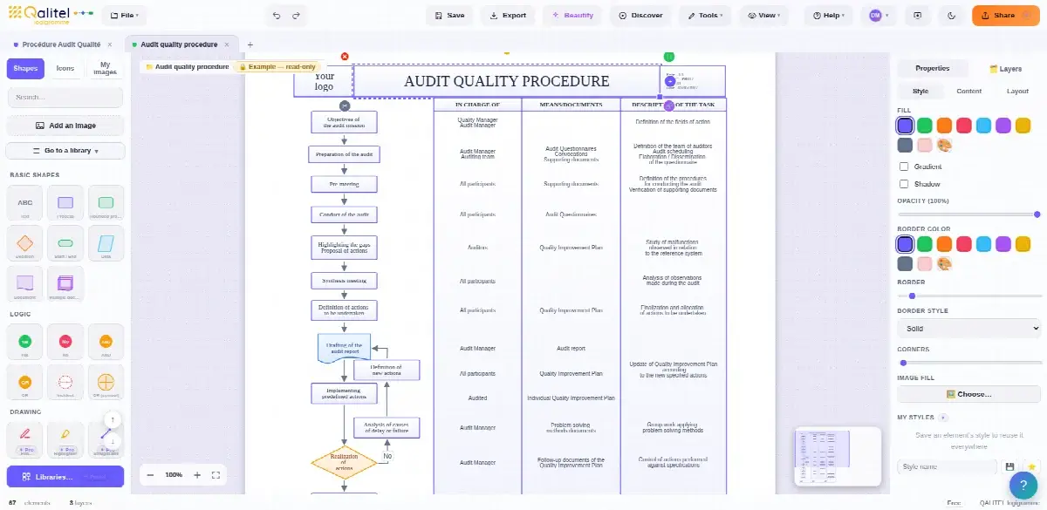Screen dimensions: 1047x510
Task: Switch to the Content tab
Action: pos(968,91)
